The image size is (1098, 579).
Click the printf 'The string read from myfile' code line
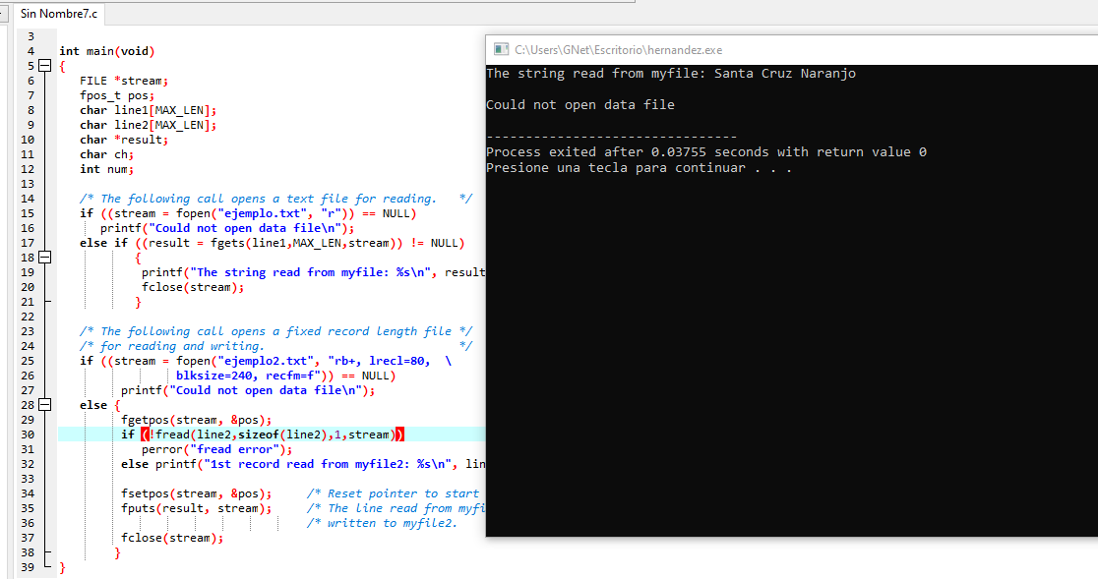click(x=313, y=272)
